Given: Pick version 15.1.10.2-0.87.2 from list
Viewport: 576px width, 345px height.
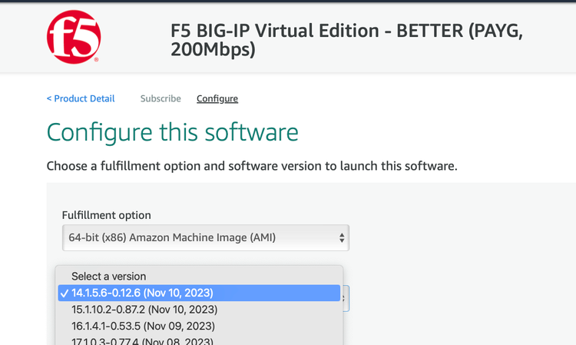Looking at the screenshot, I should [144, 310].
